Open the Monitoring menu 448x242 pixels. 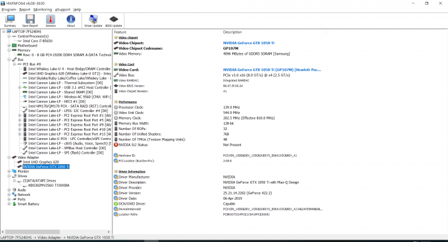[x=42, y=9]
